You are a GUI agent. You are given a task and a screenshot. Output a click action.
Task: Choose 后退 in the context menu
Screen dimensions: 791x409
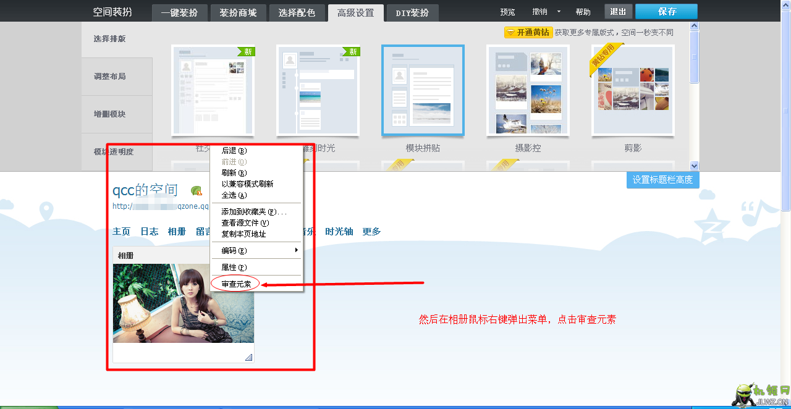click(x=256, y=151)
